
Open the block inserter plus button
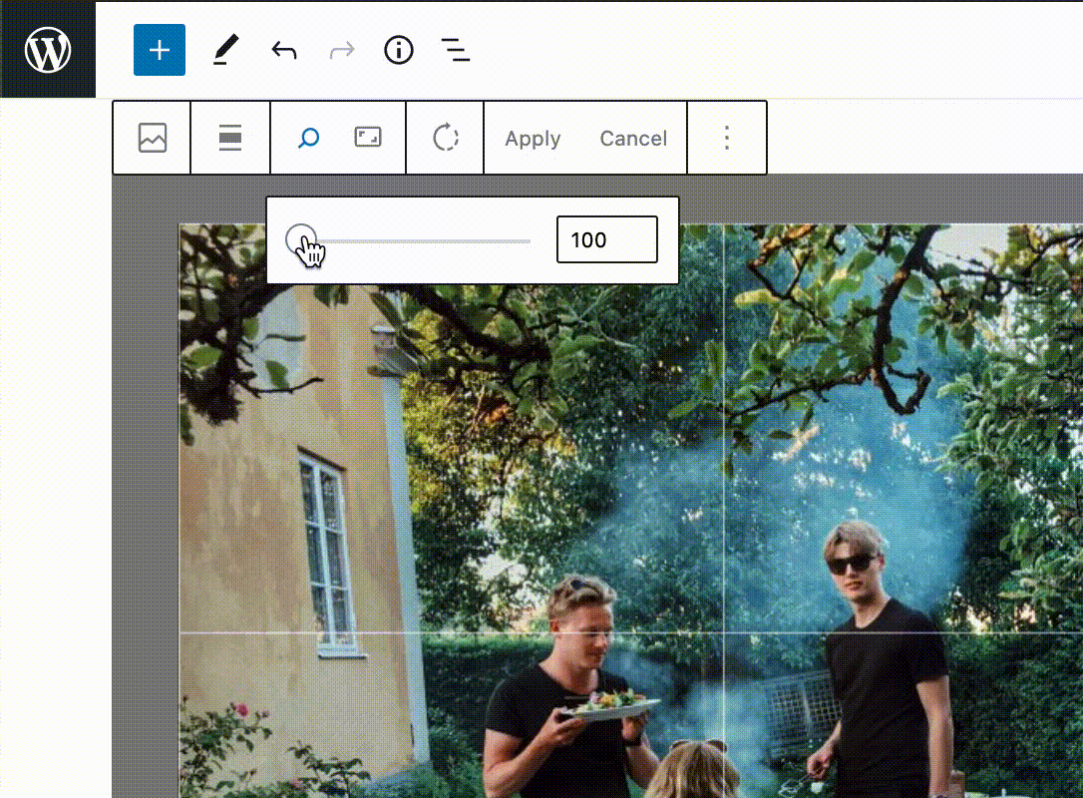160,50
